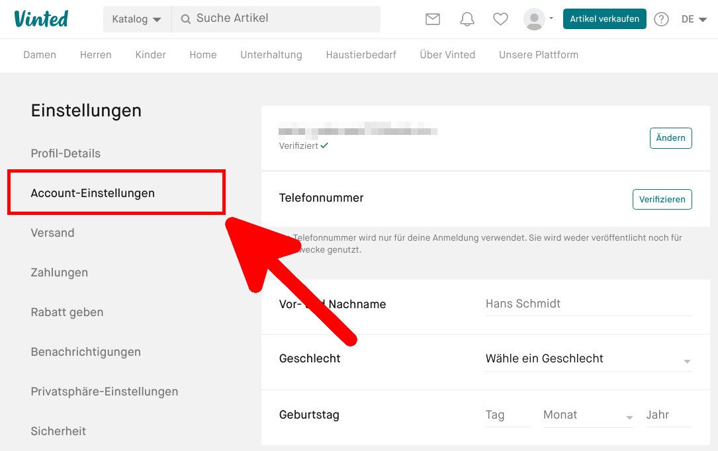Open the Versand settings

pyautogui.click(x=52, y=233)
